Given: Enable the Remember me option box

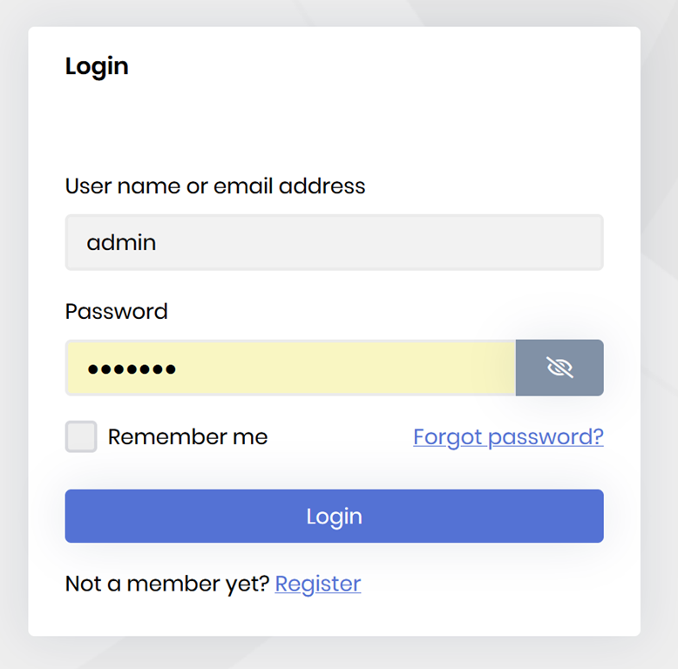Looking at the screenshot, I should (81, 436).
